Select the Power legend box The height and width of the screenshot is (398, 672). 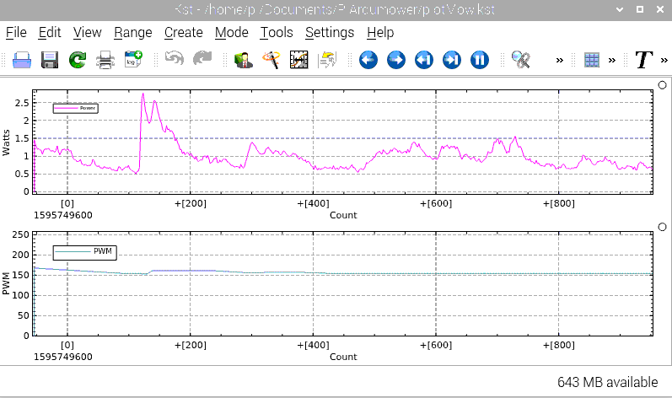(x=75, y=109)
